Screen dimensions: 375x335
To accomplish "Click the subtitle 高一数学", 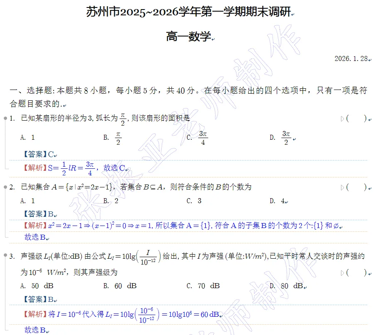I will click(x=189, y=36).
